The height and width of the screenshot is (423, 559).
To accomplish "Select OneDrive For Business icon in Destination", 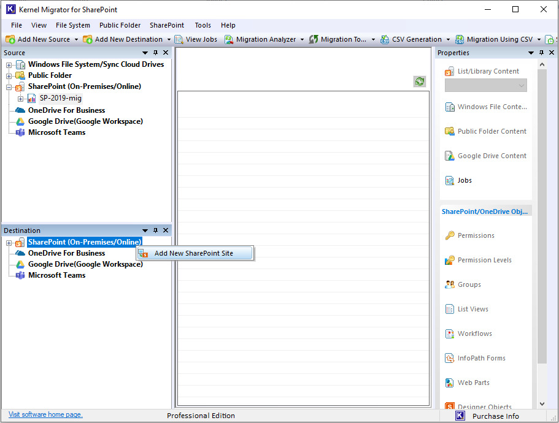I will pyautogui.click(x=20, y=253).
